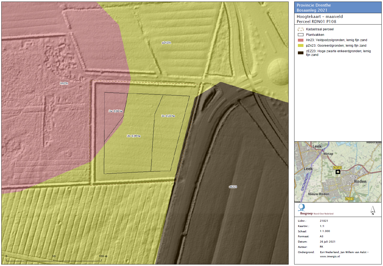Click the zEZ23 dark brown legend swatch
Image resolution: width=383 pixels, height=266 pixels.
(x=301, y=53)
